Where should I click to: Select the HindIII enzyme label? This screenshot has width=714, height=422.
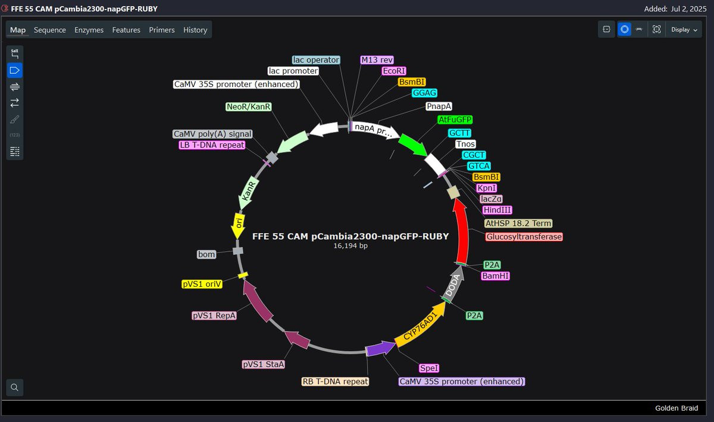point(497,210)
